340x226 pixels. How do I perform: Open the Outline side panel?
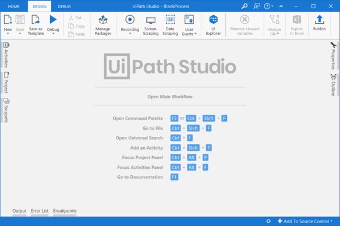[x=333, y=85]
